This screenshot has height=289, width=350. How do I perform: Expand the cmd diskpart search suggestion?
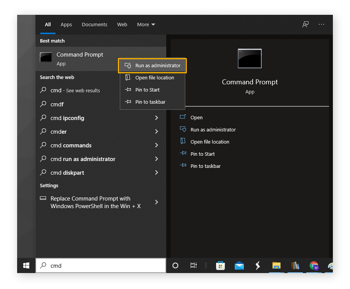pos(156,172)
